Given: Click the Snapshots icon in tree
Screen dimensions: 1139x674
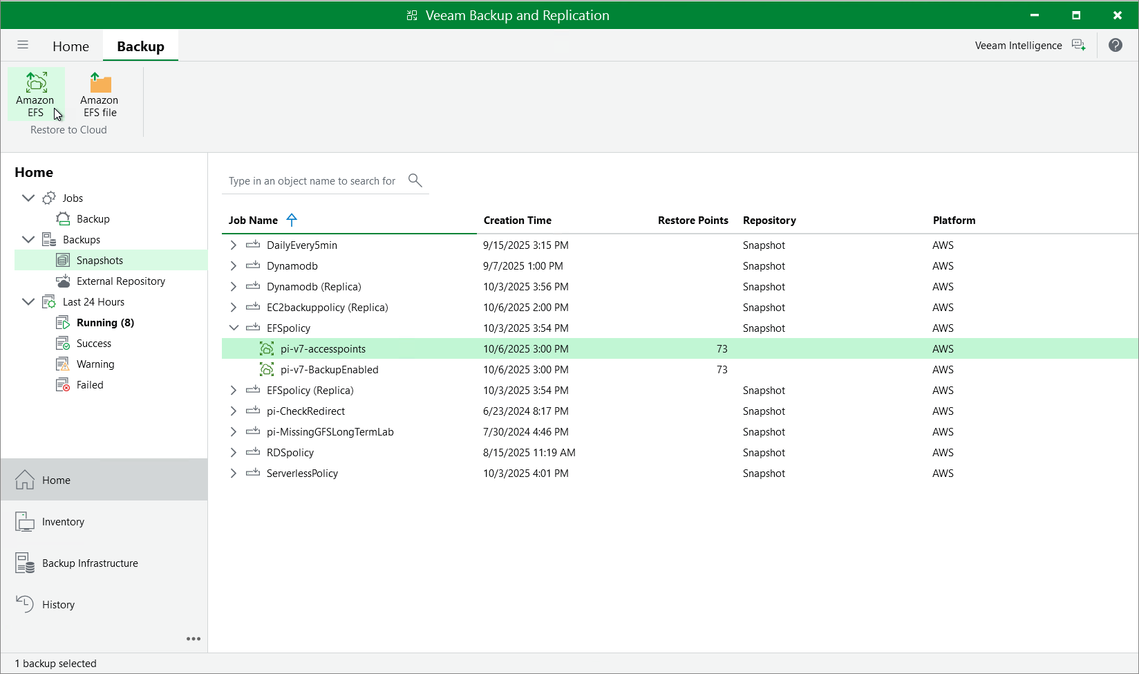Looking at the screenshot, I should (63, 261).
